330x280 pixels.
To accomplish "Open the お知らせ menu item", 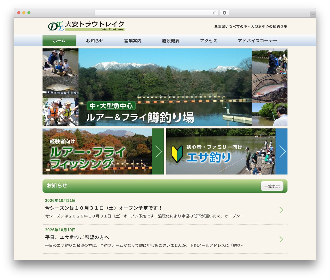I will tap(95, 41).
